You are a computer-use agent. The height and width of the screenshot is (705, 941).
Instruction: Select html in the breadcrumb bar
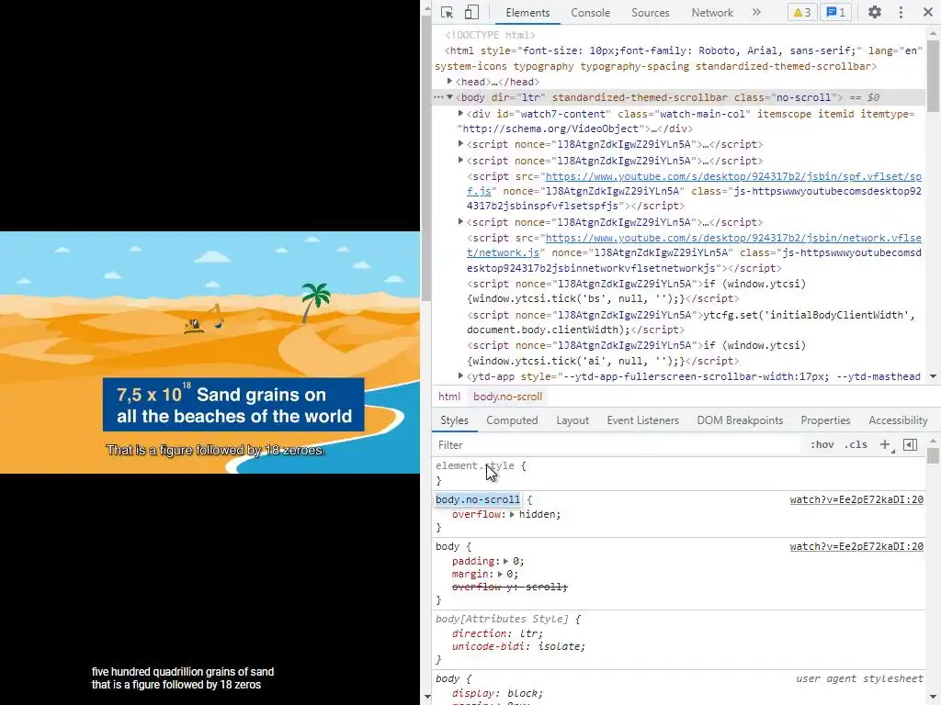coord(448,397)
